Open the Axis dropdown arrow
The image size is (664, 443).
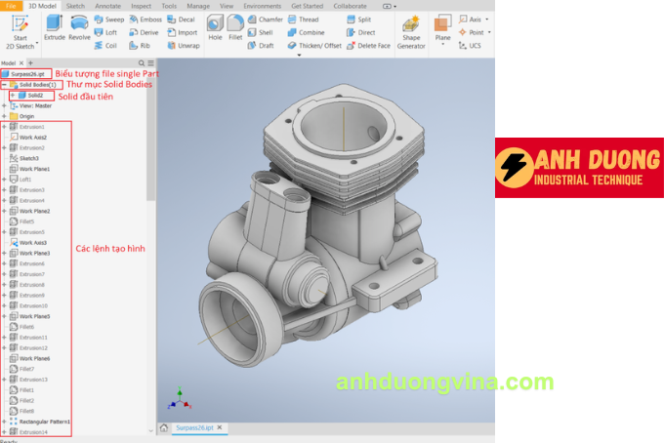[x=486, y=20]
